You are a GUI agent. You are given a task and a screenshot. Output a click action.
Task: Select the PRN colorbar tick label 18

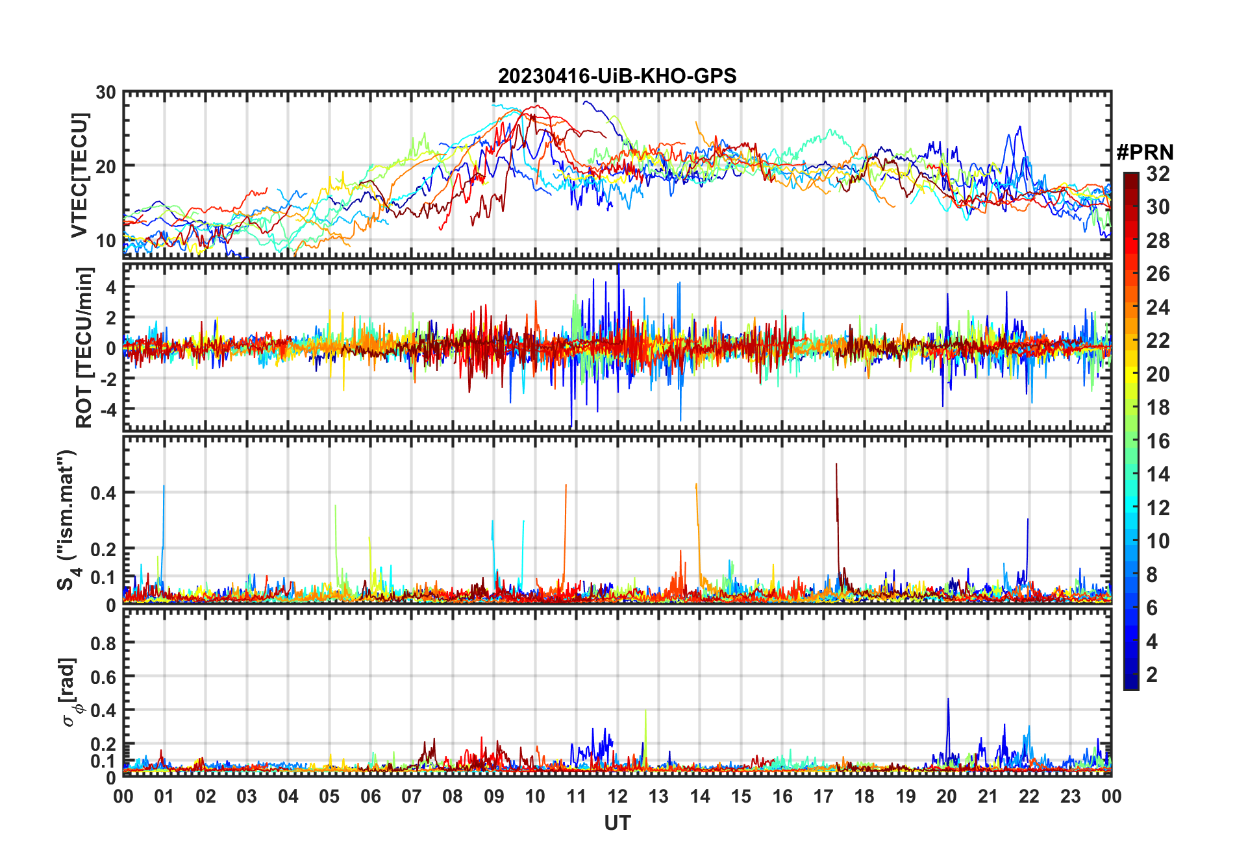1158,407
